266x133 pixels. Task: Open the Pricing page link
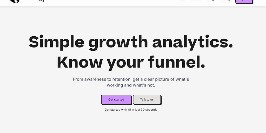point(224,1)
